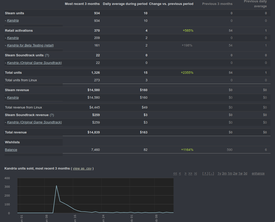
Task: Select the 7,460 wishlist balance value
Action: 95,150
